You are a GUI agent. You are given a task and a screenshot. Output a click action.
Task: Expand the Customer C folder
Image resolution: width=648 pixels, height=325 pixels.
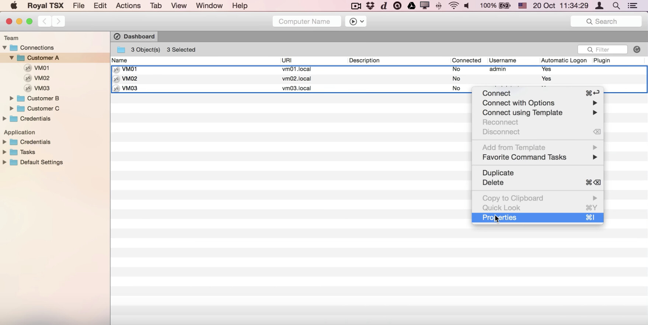click(11, 108)
